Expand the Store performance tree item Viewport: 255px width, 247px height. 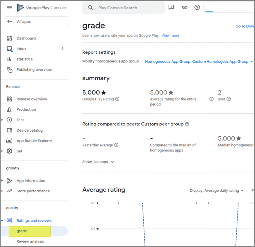pos(2,191)
